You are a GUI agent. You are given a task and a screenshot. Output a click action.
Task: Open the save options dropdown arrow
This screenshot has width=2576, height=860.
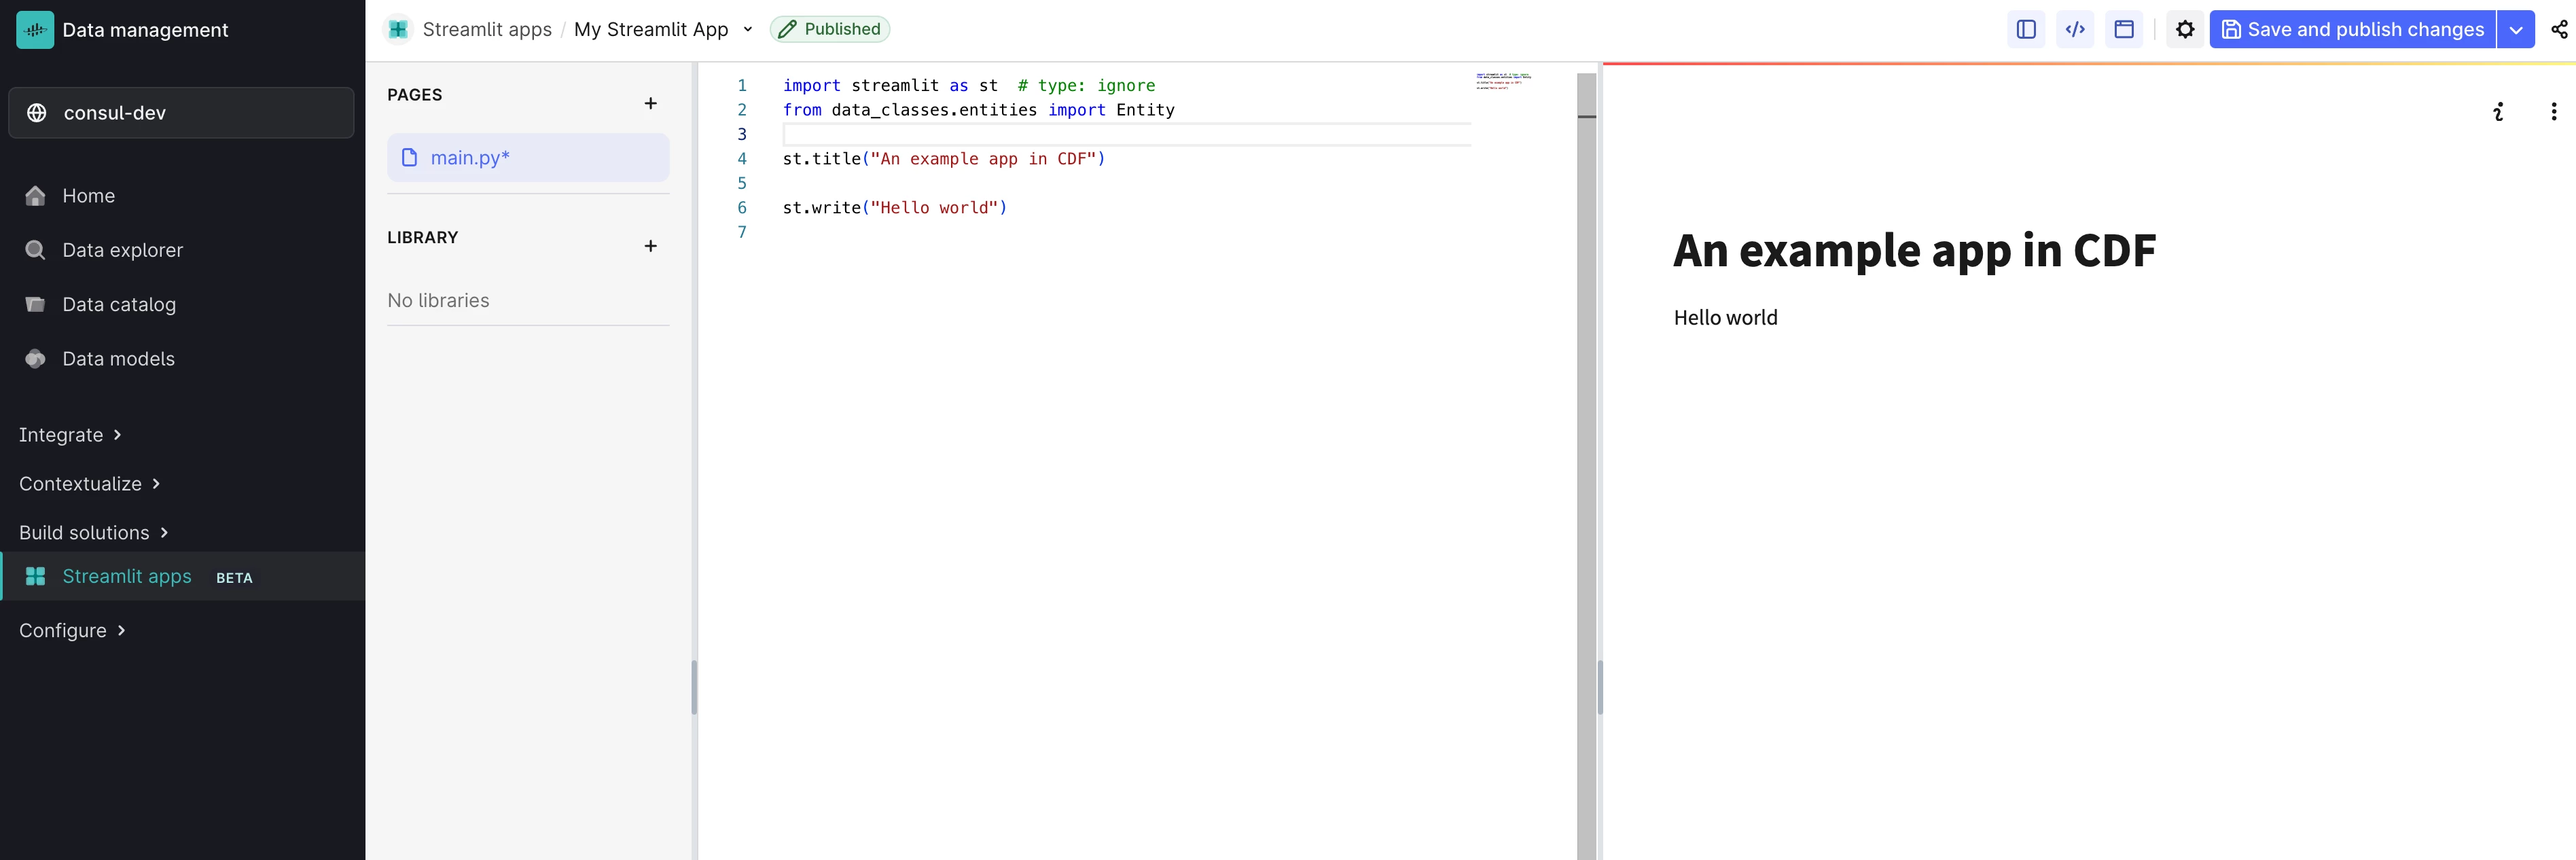[x=2515, y=30]
